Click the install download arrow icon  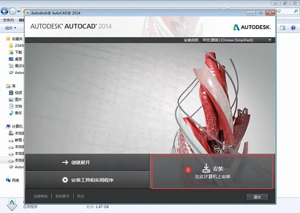(x=206, y=168)
